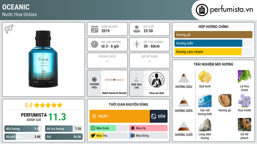Click the Abdul Samad Al Qurashi brand logo

pos(114,80)
